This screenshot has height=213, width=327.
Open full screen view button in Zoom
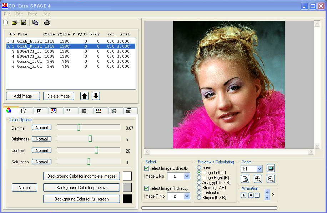point(271,168)
